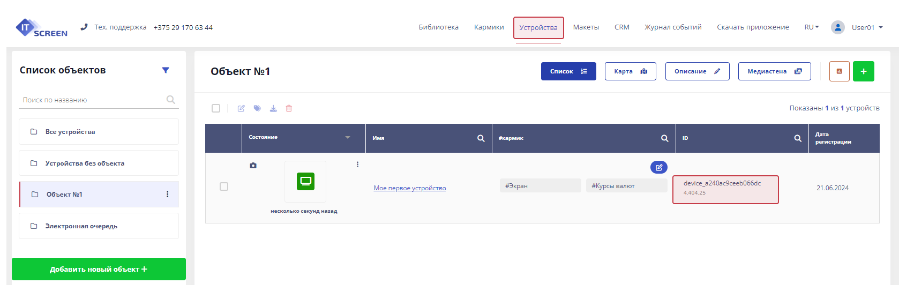Open Состояние column filter dropdown

(347, 138)
